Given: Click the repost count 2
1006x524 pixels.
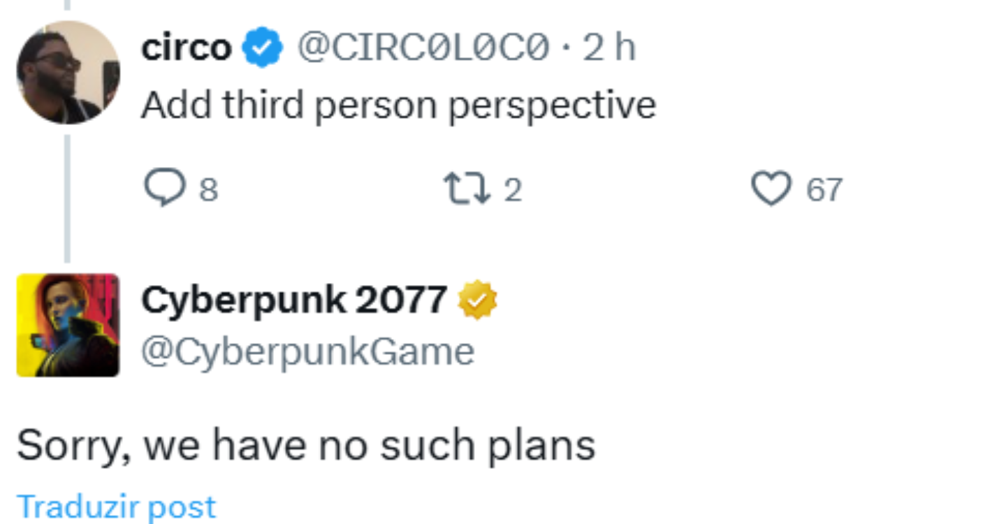Looking at the screenshot, I should pyautogui.click(x=513, y=189).
